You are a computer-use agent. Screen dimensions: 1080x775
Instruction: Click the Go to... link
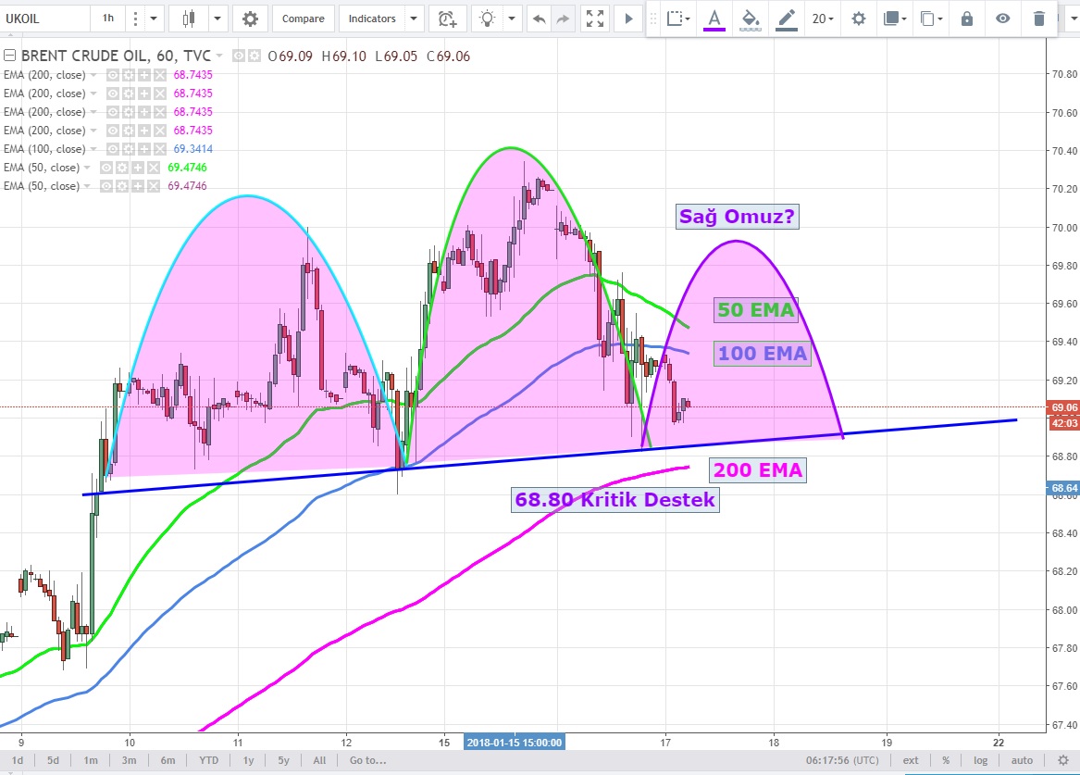click(x=367, y=760)
